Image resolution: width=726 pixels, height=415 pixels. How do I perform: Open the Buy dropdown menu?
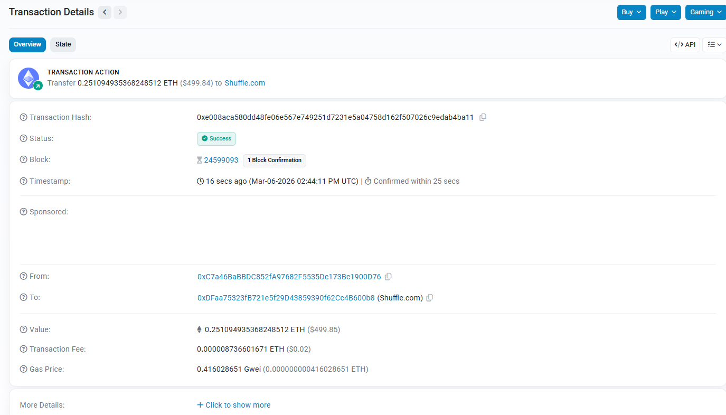[x=631, y=12]
